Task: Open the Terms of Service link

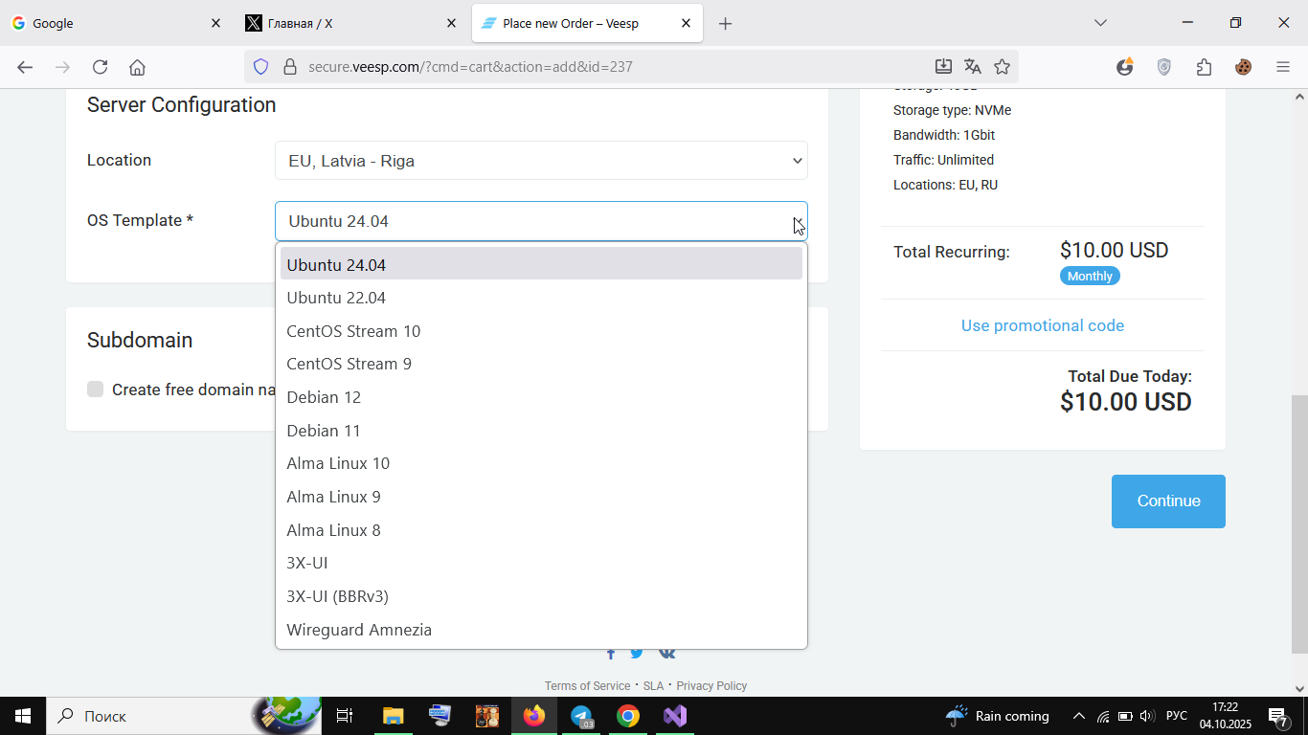Action: [x=587, y=686]
